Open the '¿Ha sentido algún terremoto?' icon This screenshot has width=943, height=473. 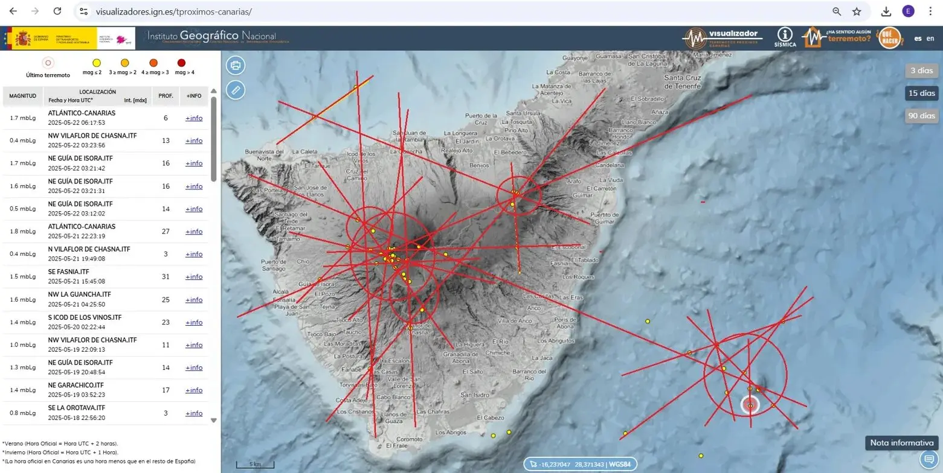(x=836, y=37)
